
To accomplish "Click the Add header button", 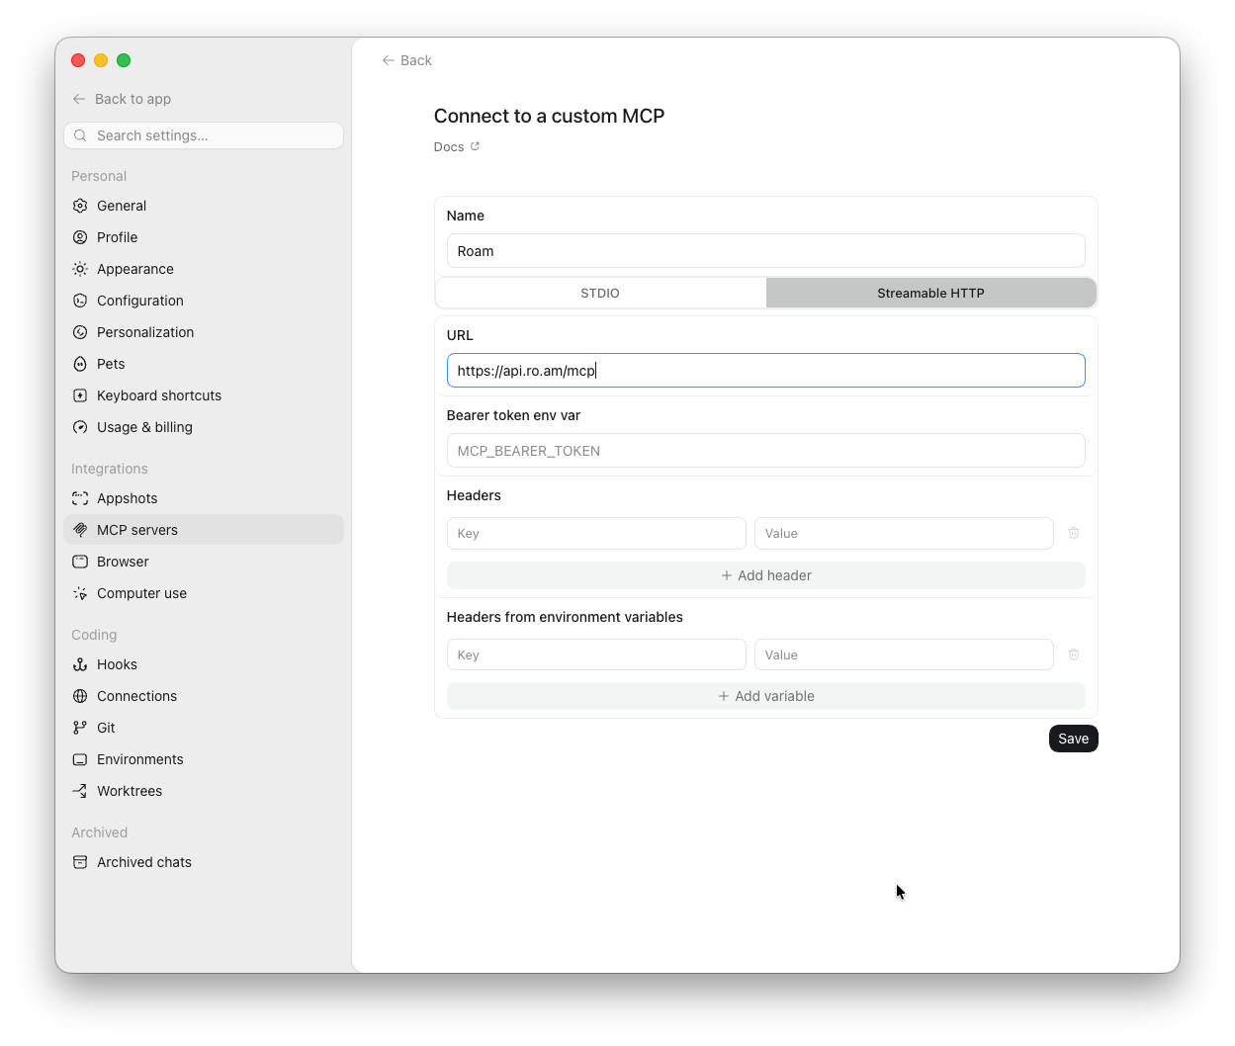I will 766,575.
